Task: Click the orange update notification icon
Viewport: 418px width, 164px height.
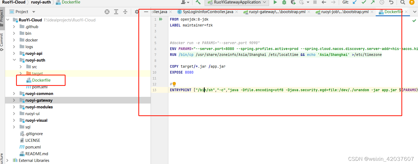Action: pos(412,2)
